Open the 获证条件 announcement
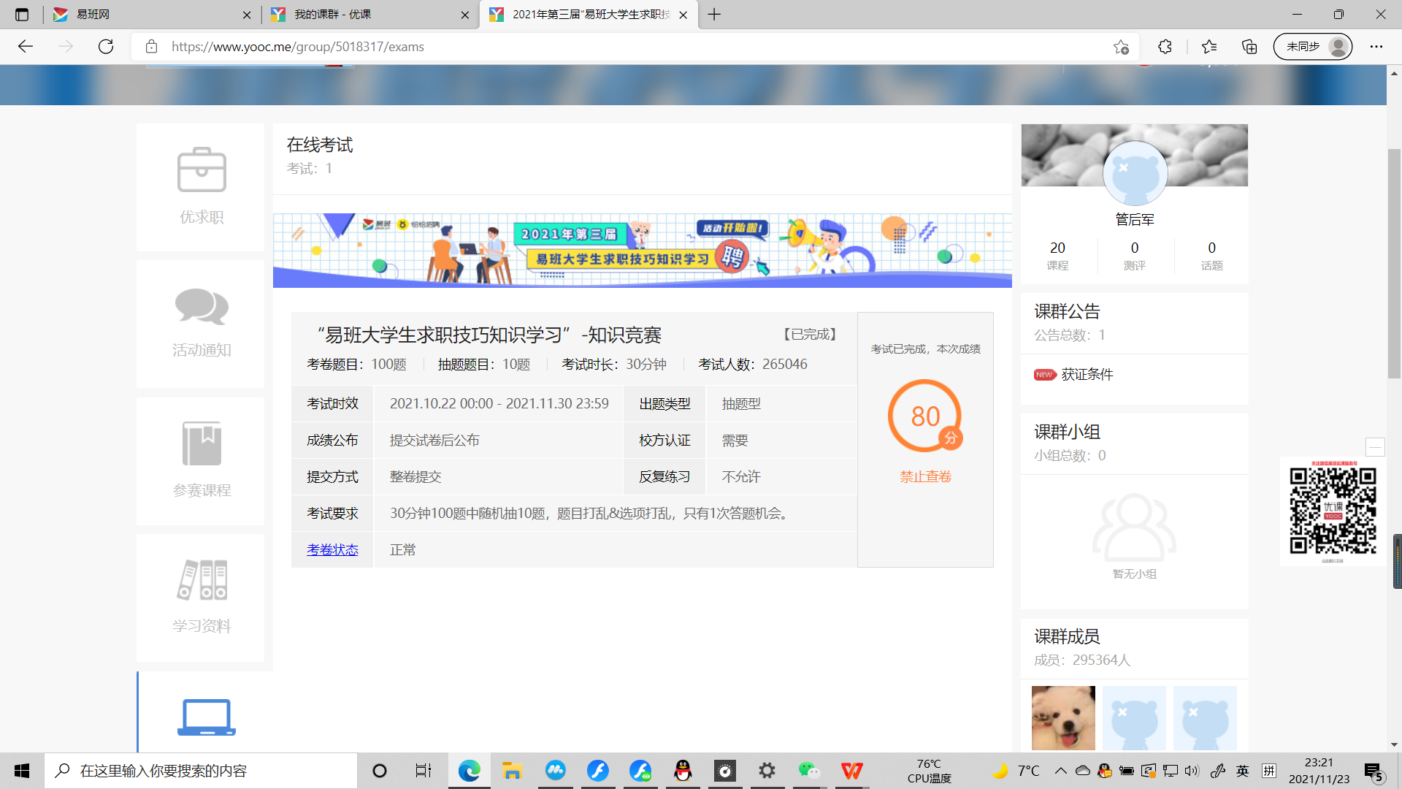This screenshot has width=1402, height=789. coord(1087,374)
